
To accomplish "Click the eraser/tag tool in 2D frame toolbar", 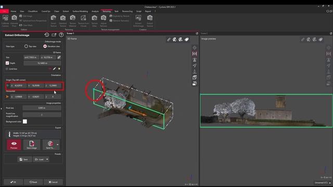I will [187, 39].
